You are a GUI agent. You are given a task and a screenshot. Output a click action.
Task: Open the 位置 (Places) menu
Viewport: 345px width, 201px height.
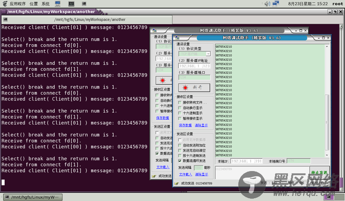34,4
